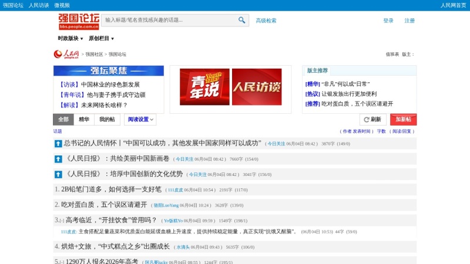This screenshot has width=470, height=264.
Task: Click the red 加新帖 button
Action: [403, 120]
